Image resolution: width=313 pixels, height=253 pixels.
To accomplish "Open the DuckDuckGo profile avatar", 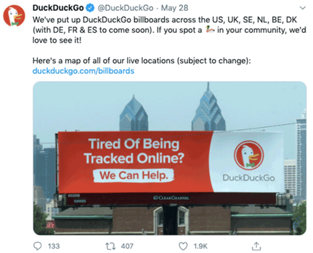I will (x=14, y=16).
